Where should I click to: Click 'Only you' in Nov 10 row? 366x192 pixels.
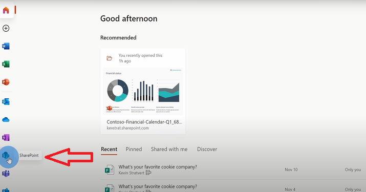(353, 169)
